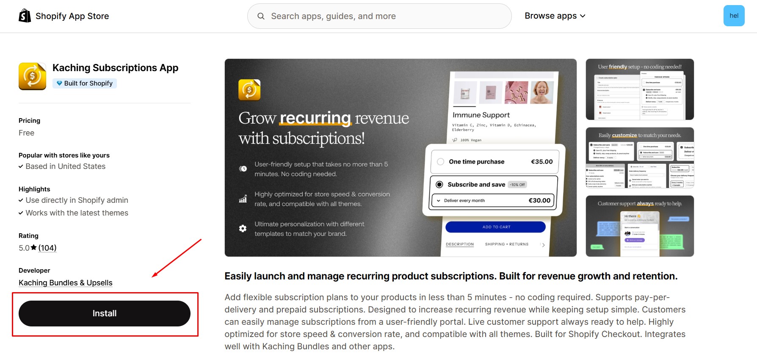757x362 pixels.
Task: Open the 'Customer support always ready' thumbnail
Action: click(640, 226)
